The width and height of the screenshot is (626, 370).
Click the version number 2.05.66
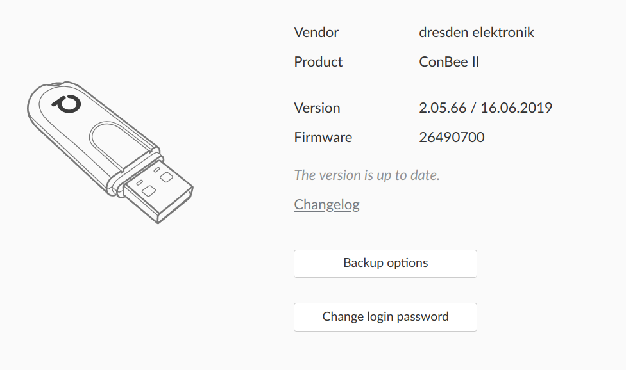click(443, 108)
